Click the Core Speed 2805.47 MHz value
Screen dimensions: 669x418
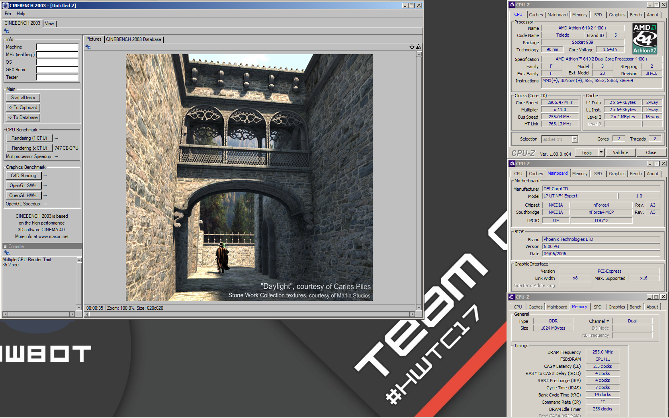point(559,102)
